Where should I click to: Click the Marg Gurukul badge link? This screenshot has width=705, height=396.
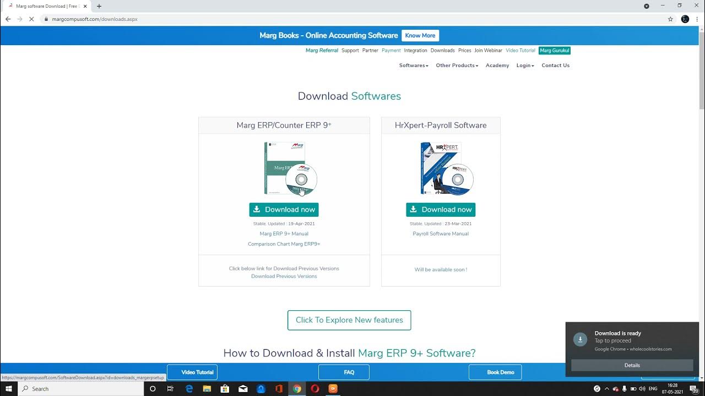coord(555,51)
